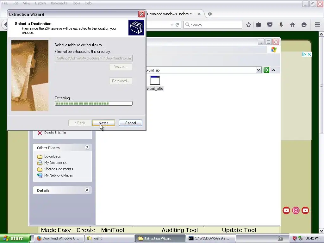This screenshot has height=243, width=324.
Task: Open Firefox History menu
Action: coord(40,3)
